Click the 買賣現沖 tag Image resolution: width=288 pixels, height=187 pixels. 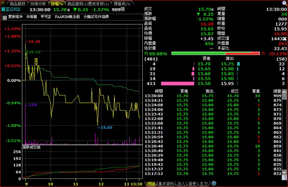(15, 17)
